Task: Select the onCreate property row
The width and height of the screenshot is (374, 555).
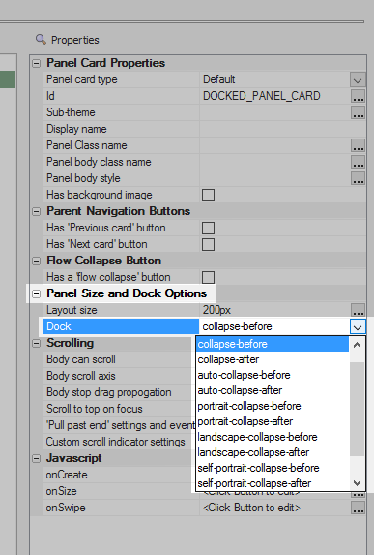Action: pos(120,475)
